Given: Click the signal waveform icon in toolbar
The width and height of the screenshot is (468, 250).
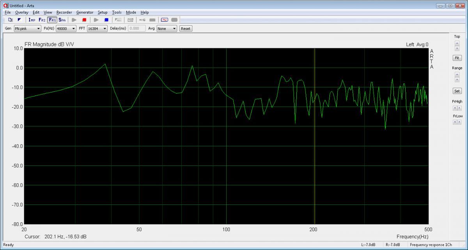Looking at the screenshot, I should pos(165,20).
